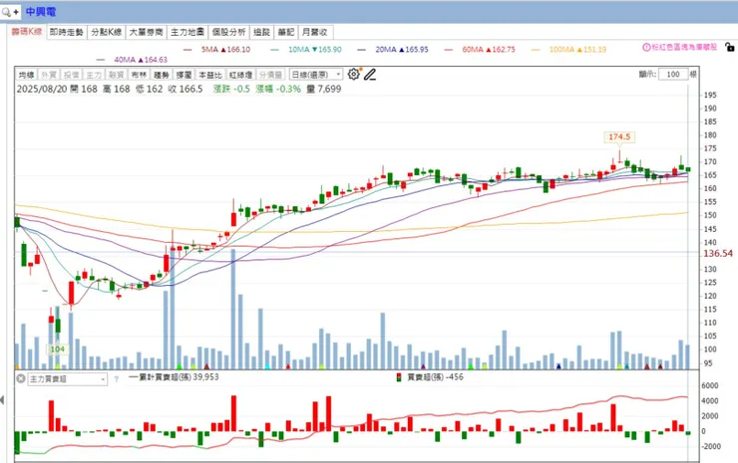Click the date 2025/08/20 in quote line
This screenshot has height=463, width=738.
[x=42, y=89]
